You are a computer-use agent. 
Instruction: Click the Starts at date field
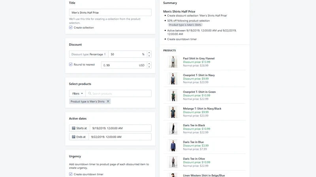pos(120,128)
